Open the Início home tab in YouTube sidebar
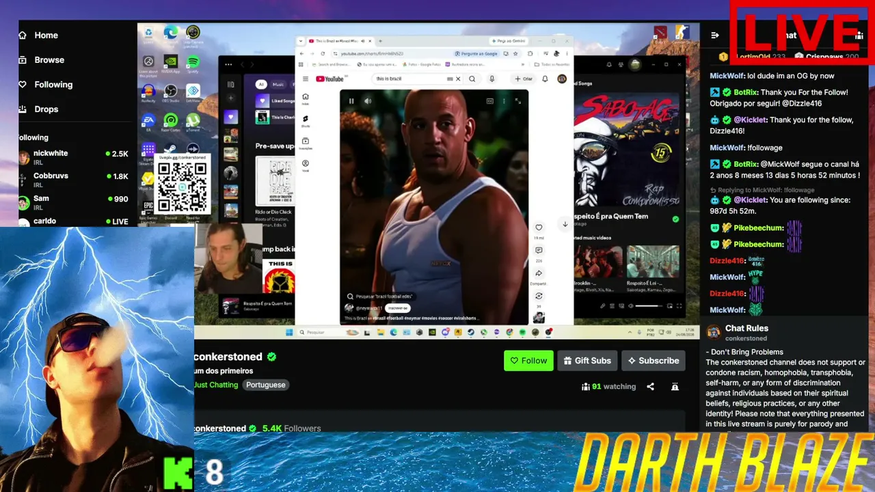 (306, 98)
